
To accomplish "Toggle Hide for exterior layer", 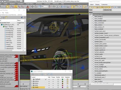I will [x=49, y=81].
